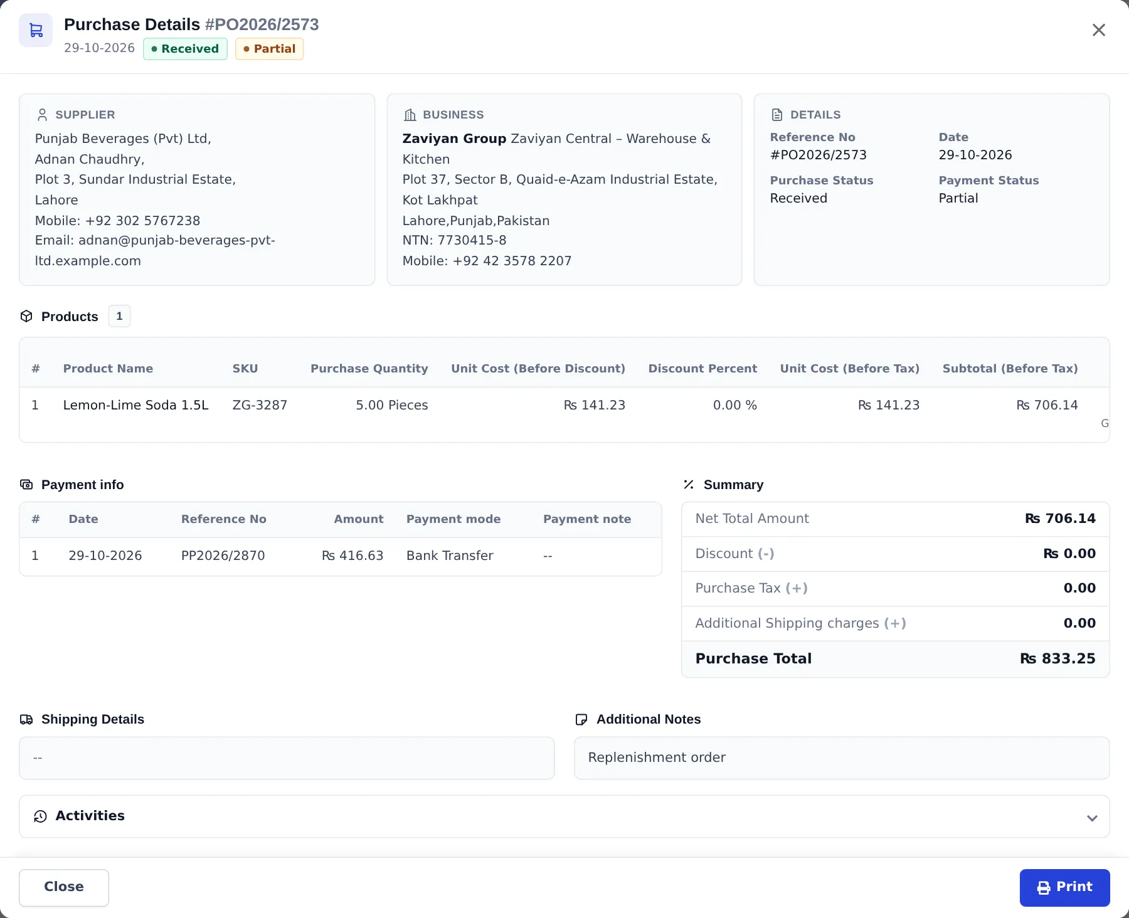1129x918 pixels.
Task: Click the Payment mode column header
Action: point(453,519)
